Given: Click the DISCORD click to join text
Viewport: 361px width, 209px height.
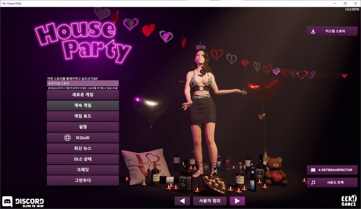Looking at the screenshot, I should [x=29, y=201].
